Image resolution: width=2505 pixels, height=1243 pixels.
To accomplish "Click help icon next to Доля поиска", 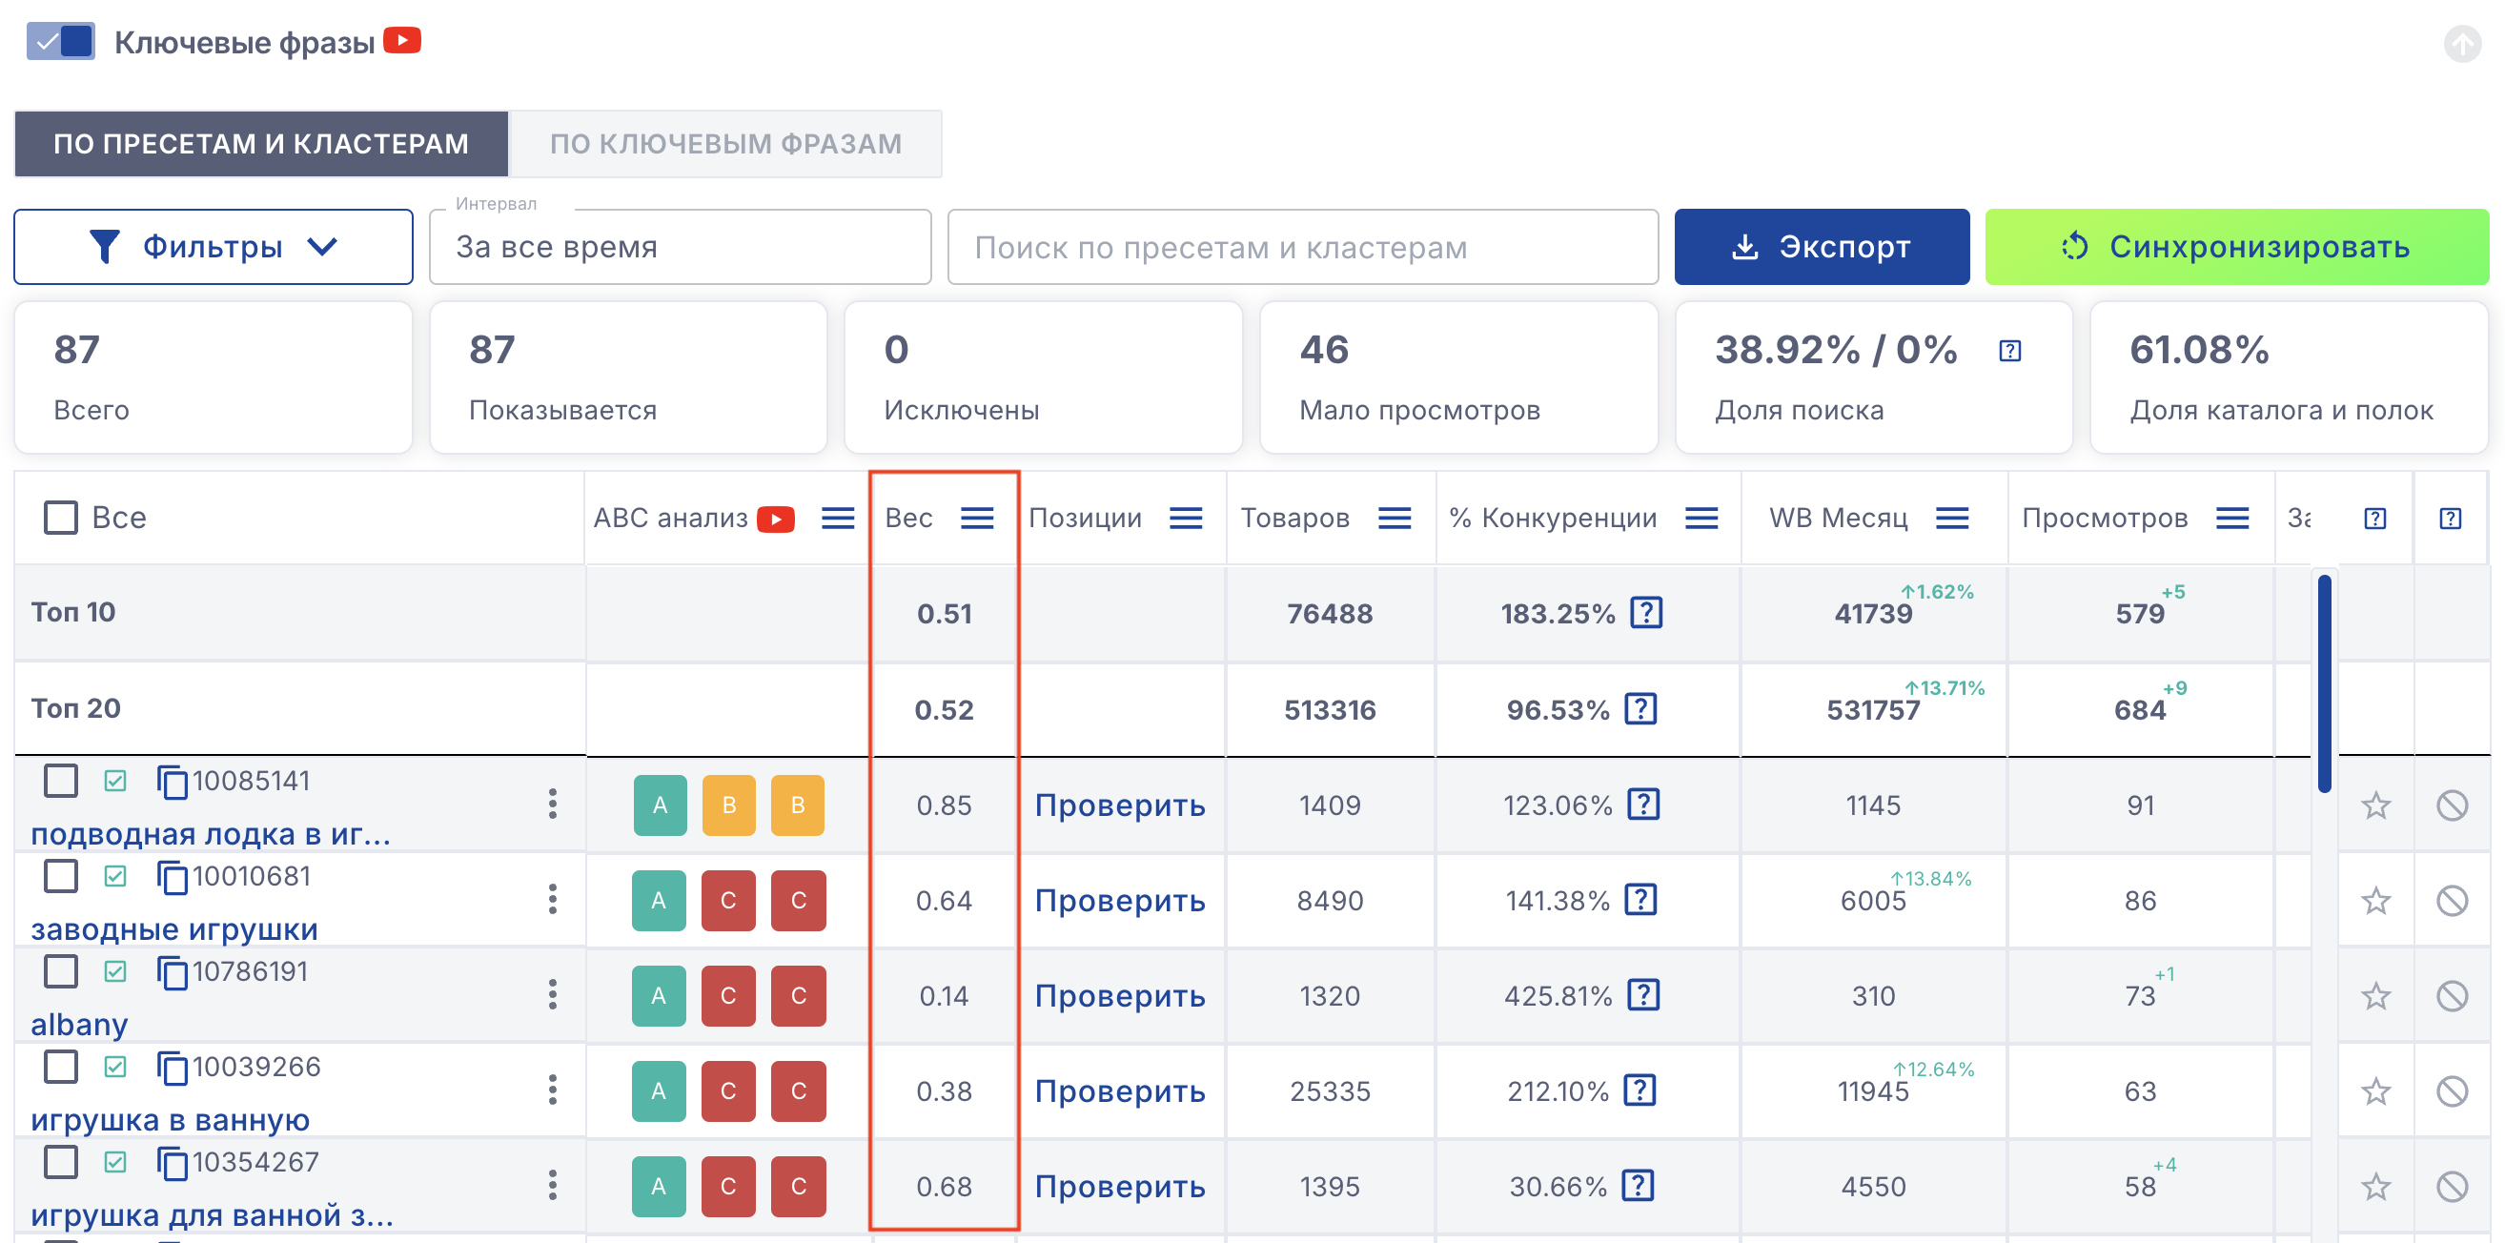I will click(2010, 350).
